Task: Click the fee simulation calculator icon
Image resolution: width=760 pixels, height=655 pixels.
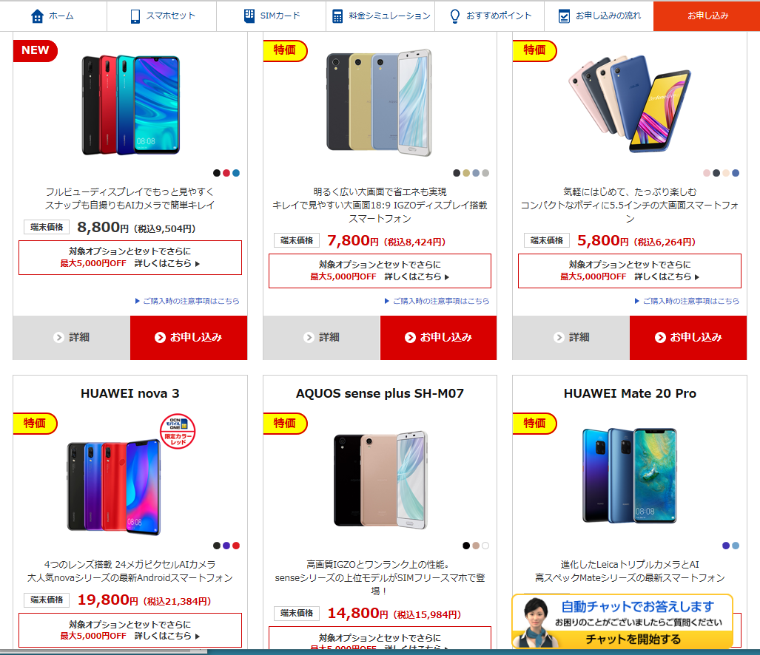Action: [337, 16]
